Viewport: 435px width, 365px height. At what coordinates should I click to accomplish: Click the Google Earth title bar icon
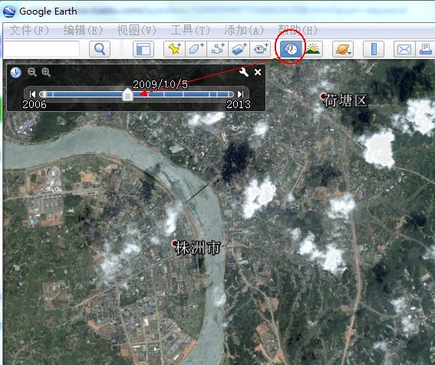9,12
